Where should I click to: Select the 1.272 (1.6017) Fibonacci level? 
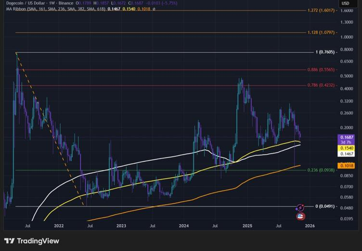pyautogui.click(x=322, y=10)
